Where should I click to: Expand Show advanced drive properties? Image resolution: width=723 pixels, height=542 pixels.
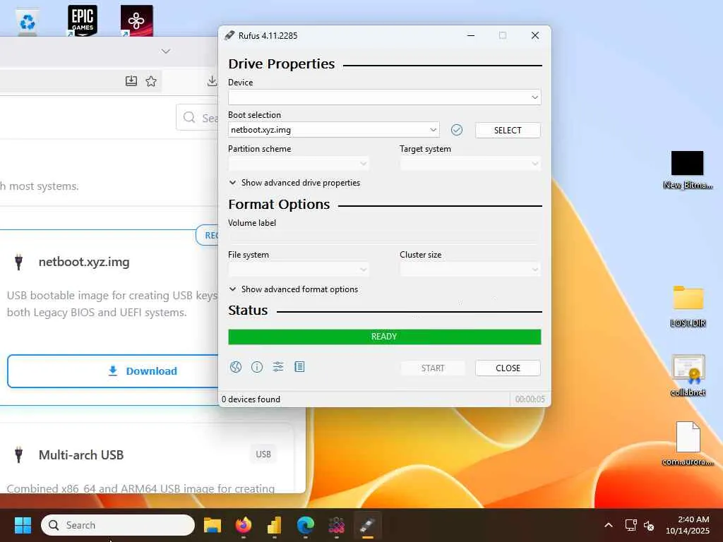point(294,183)
